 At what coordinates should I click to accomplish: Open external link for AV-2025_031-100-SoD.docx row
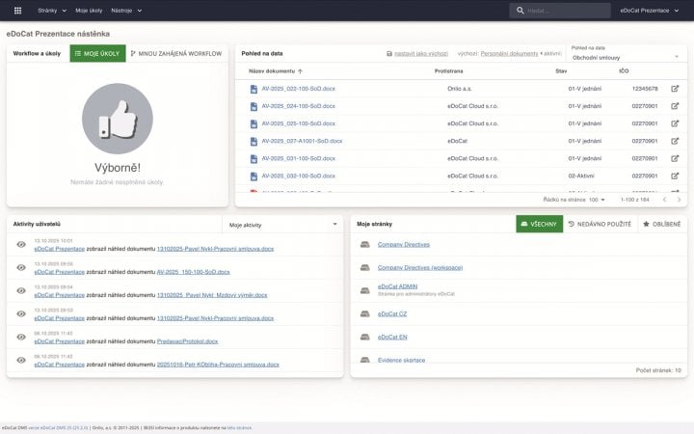tap(675, 158)
